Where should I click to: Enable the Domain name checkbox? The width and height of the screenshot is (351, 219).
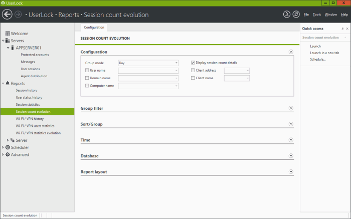(x=87, y=78)
